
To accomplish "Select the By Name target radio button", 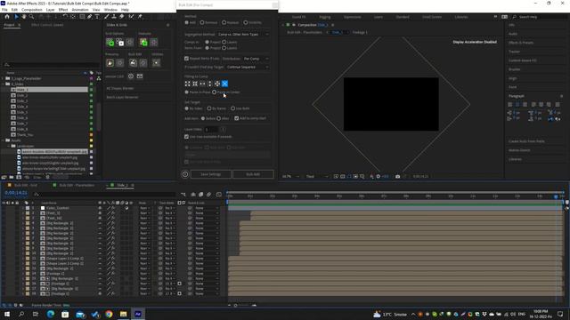I will (209, 108).
